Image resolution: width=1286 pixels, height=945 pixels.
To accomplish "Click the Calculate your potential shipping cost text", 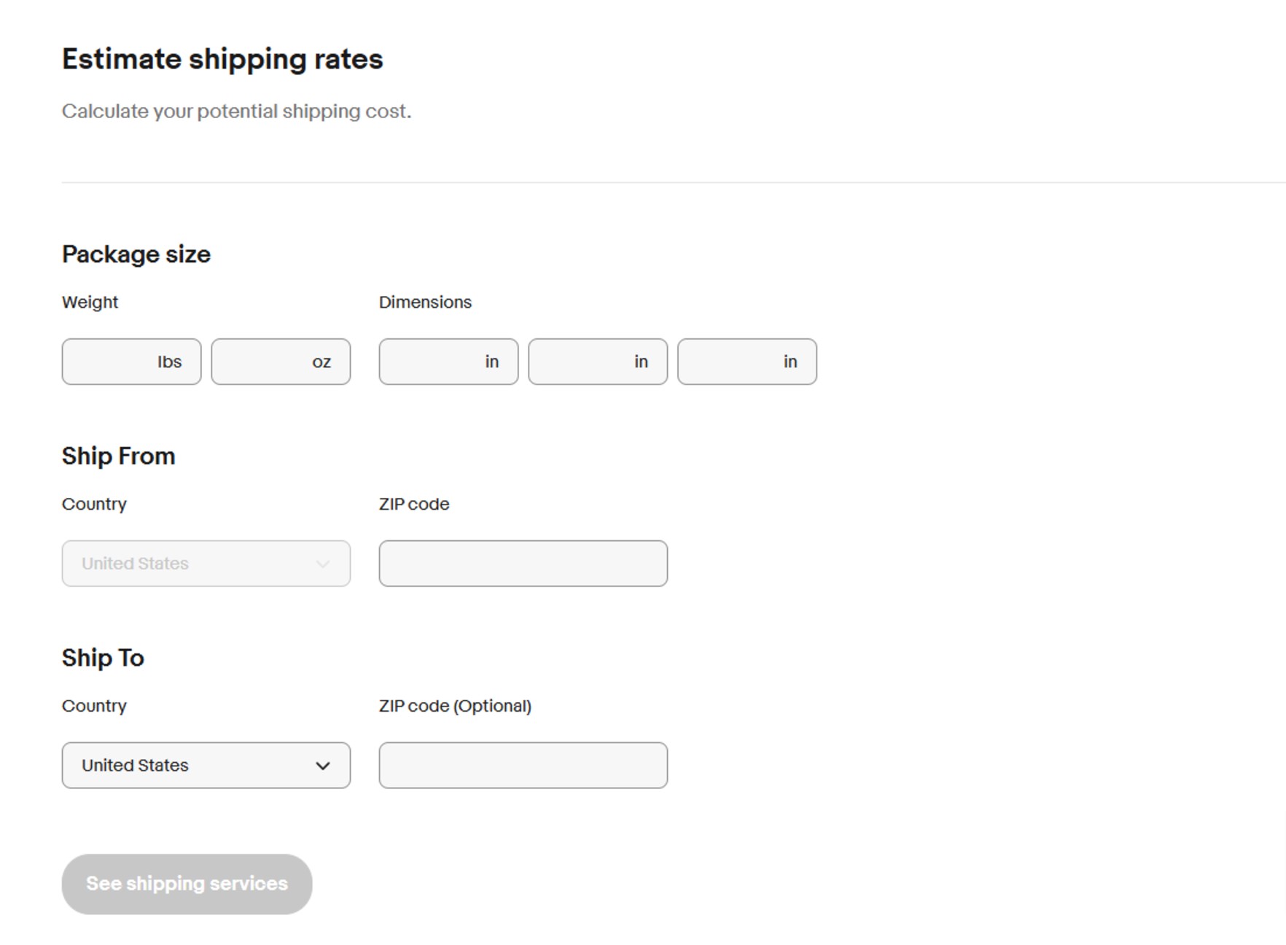I will 237,111.
